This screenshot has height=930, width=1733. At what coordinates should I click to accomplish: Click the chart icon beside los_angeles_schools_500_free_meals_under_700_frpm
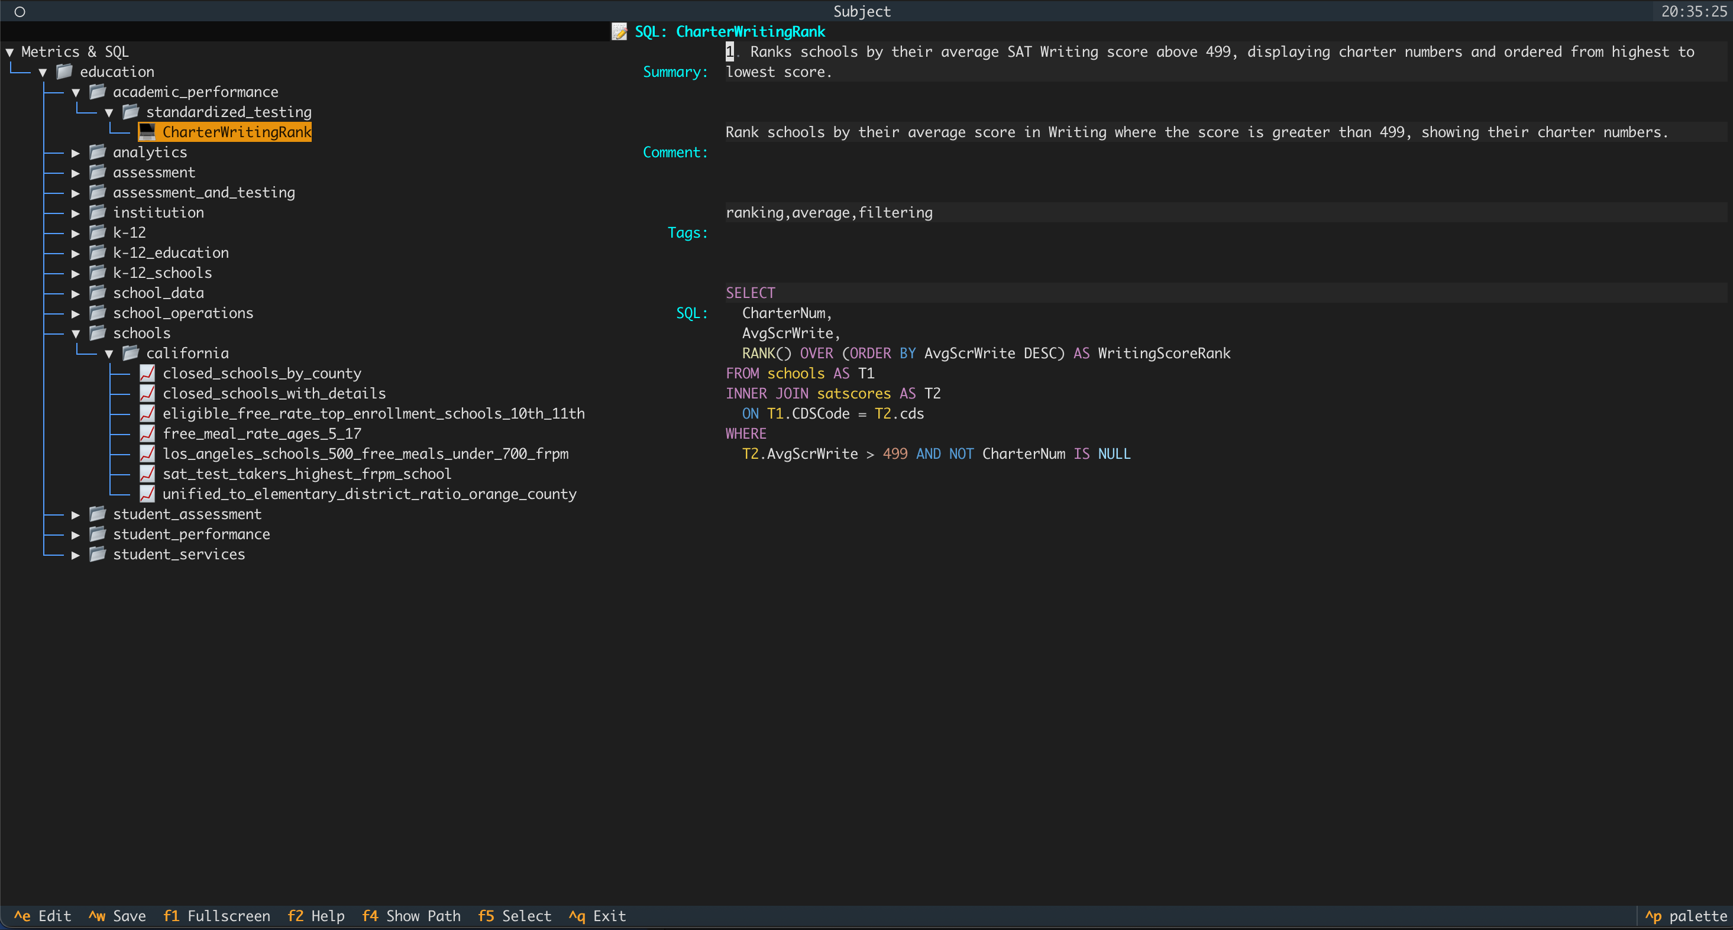click(x=147, y=453)
